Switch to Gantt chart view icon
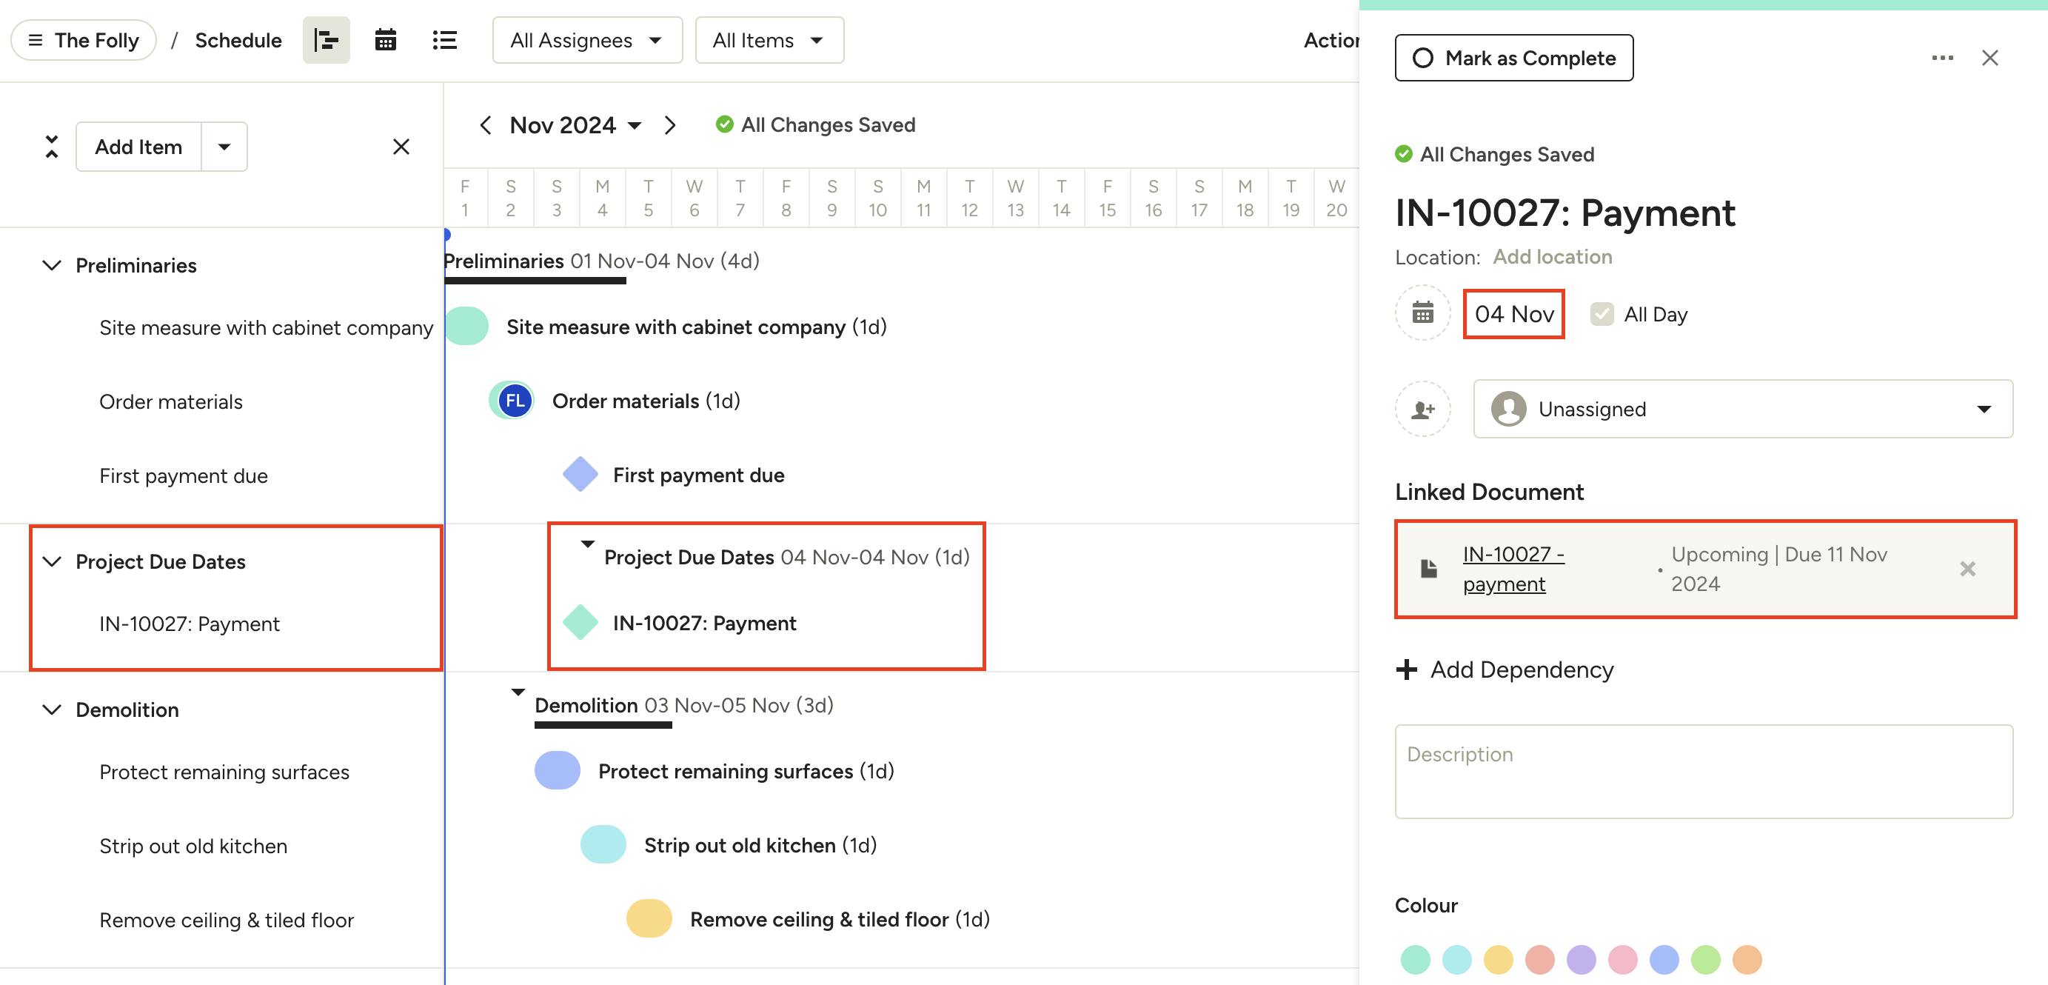This screenshot has width=2048, height=985. pyautogui.click(x=326, y=40)
